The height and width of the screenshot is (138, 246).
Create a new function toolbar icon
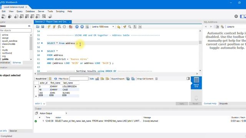coord(38,16)
